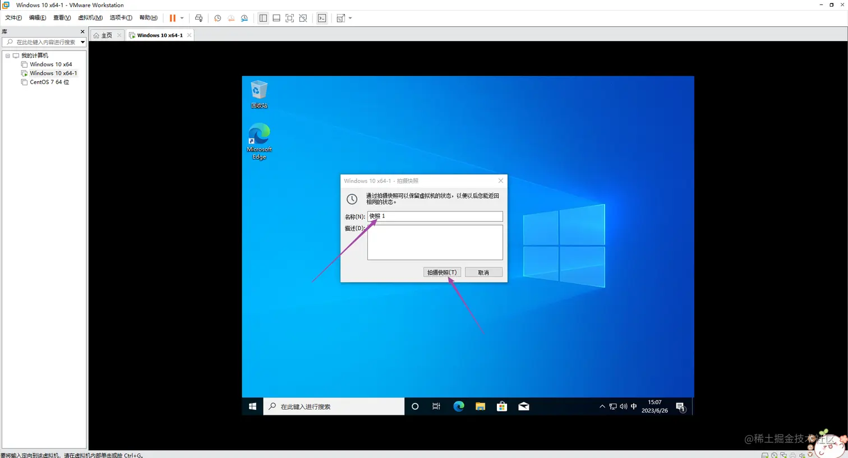Select the Microsoft Edge desktop shortcut
The height and width of the screenshot is (458, 848).
(x=259, y=141)
